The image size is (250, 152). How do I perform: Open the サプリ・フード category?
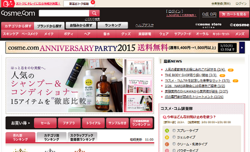(183, 34)
